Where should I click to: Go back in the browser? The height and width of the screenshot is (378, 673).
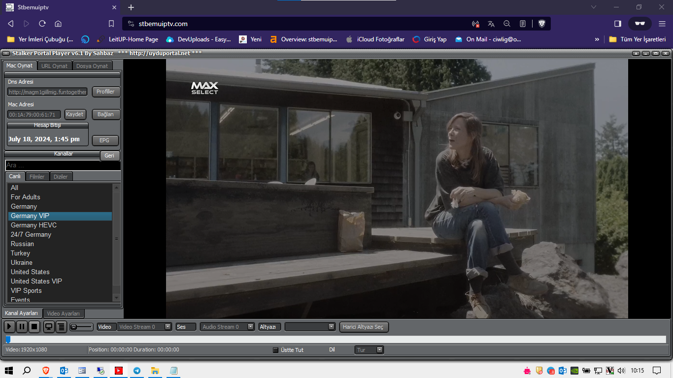10,24
